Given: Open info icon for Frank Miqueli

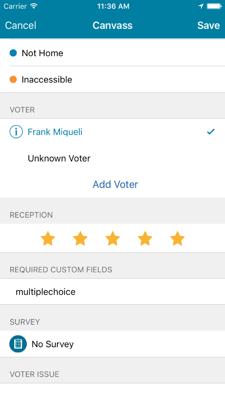Looking at the screenshot, I should [16, 132].
